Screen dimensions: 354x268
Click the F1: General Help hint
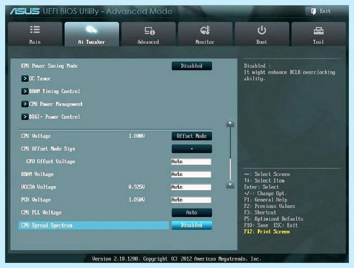click(265, 200)
